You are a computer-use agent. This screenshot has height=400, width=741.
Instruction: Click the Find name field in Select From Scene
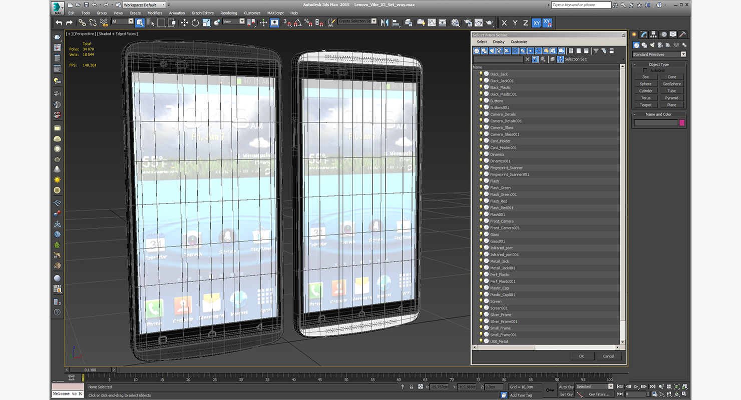[x=498, y=59]
